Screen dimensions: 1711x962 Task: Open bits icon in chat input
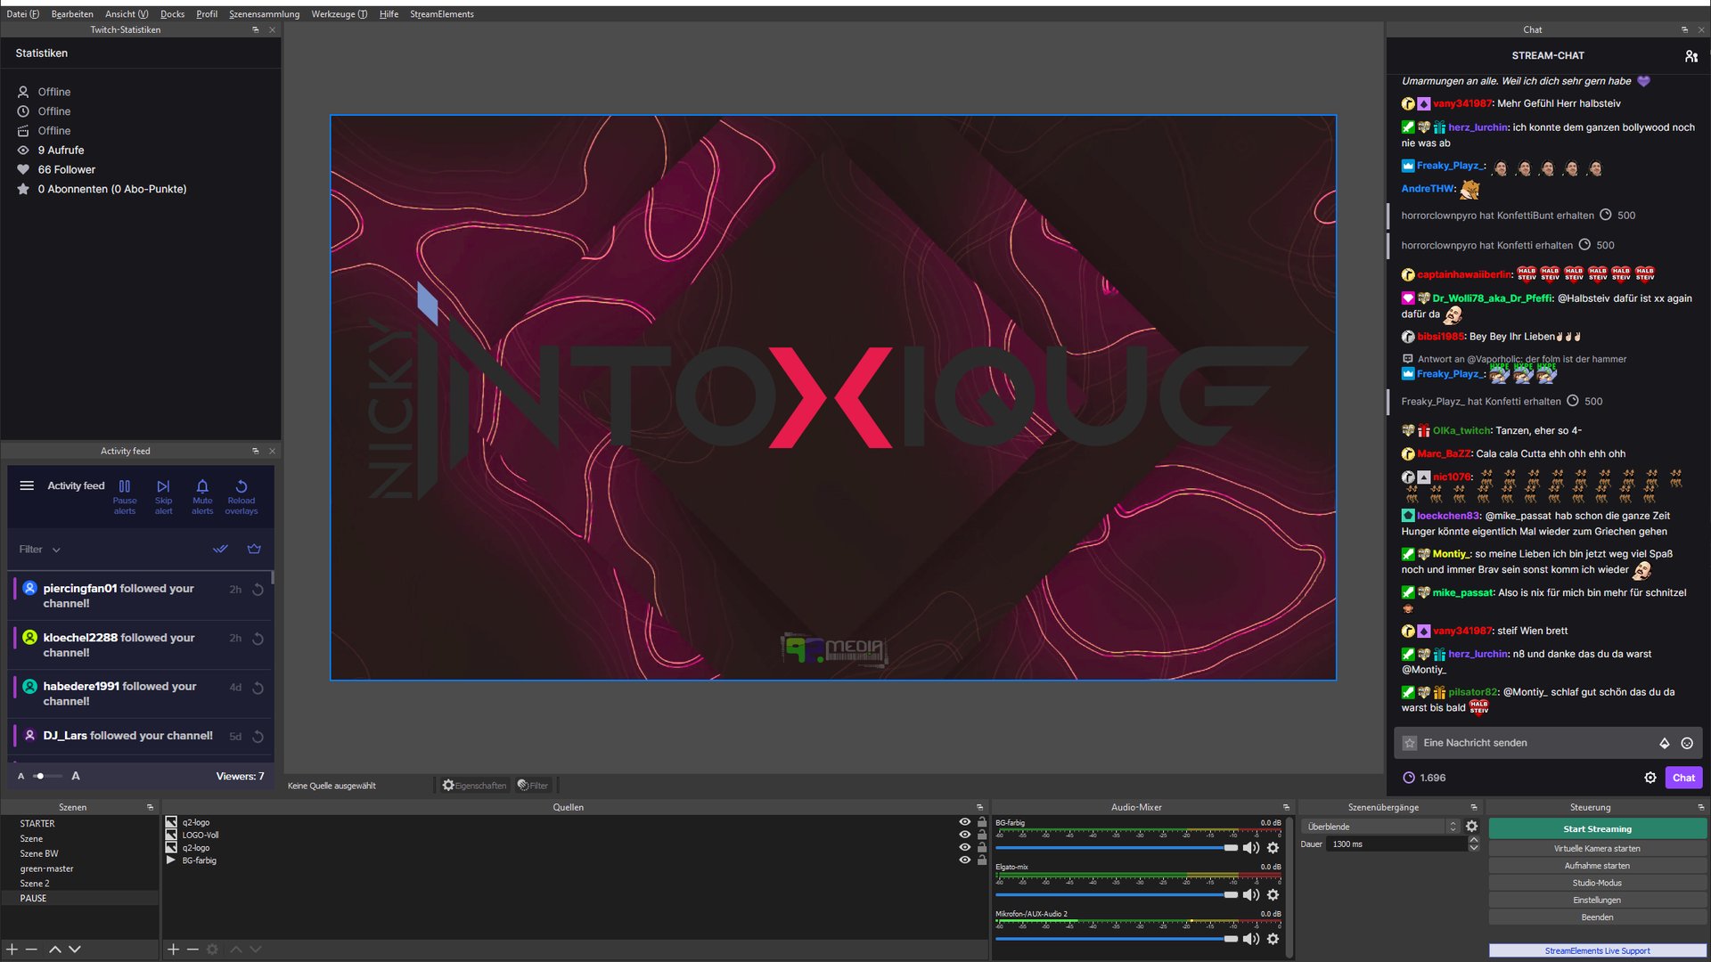[x=1664, y=743]
